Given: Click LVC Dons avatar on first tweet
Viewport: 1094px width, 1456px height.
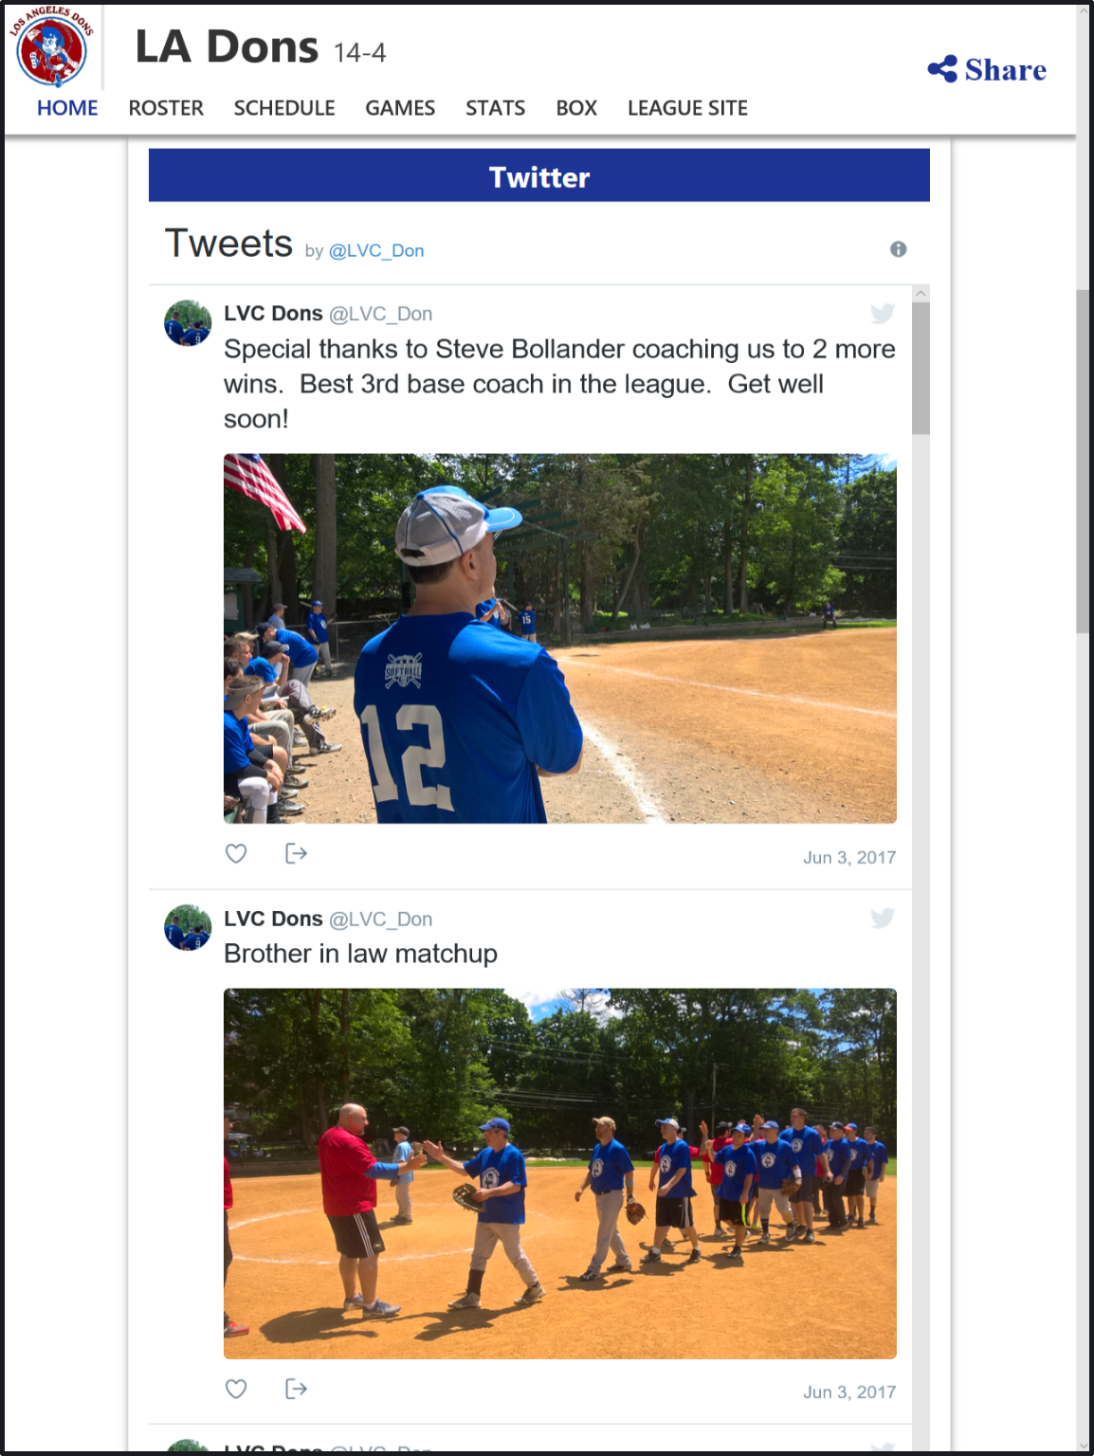Looking at the screenshot, I should (188, 323).
